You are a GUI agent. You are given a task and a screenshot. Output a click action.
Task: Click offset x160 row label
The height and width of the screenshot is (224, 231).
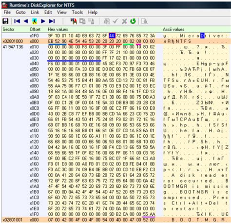tap(34, 164)
